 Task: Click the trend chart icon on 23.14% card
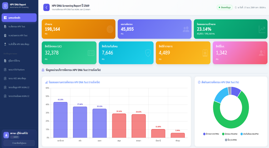click(x=262, y=29)
